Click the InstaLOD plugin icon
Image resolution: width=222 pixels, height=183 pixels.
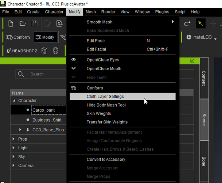pyautogui.click(x=199, y=37)
